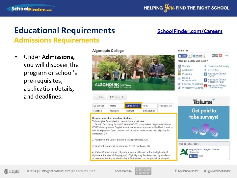Click the icon beside Virtual Tour
The height and width of the screenshot is (178, 237).
(x=205, y=70)
